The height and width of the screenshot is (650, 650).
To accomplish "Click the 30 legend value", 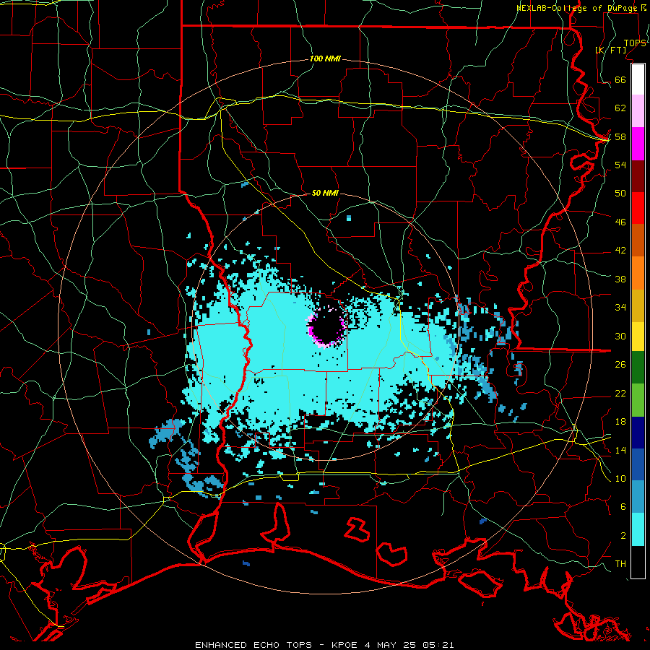I will (x=620, y=336).
